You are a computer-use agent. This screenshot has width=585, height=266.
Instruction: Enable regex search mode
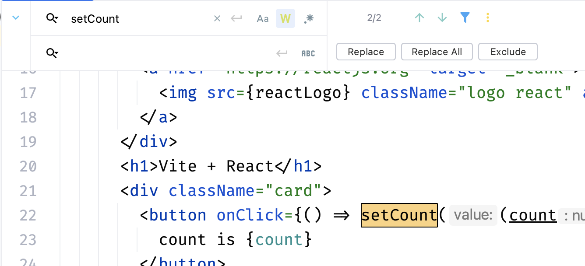(309, 18)
